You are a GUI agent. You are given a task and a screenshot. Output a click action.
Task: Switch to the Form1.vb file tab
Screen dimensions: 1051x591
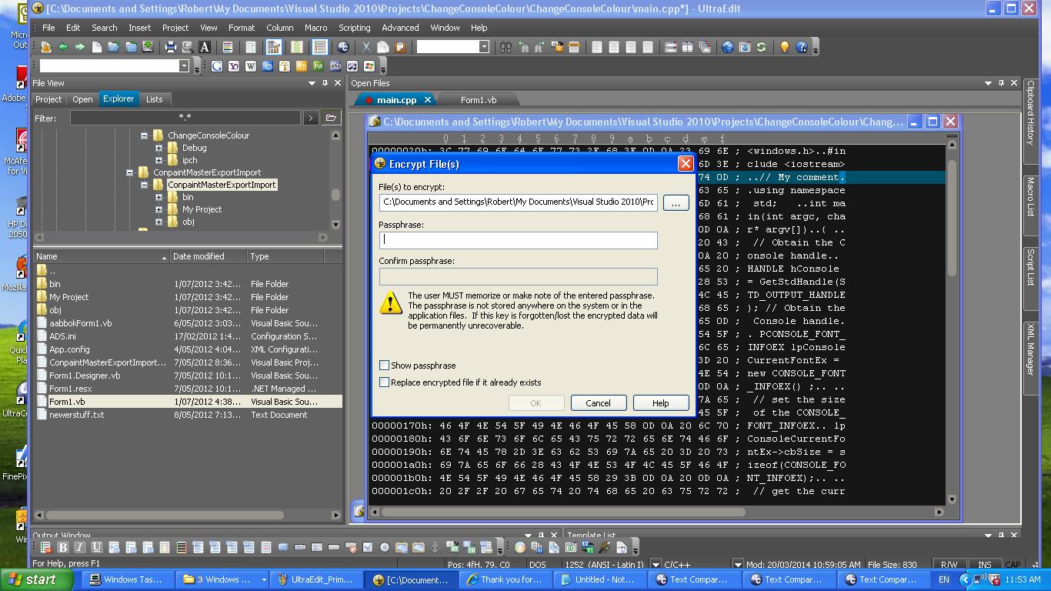(478, 100)
